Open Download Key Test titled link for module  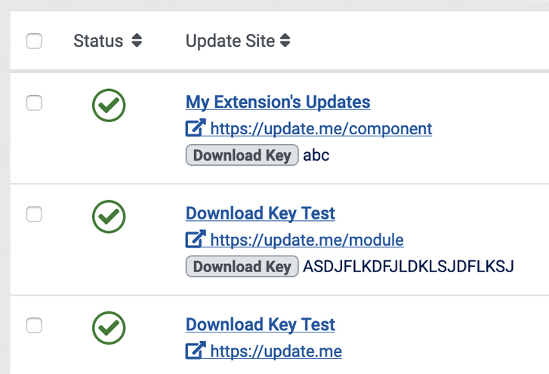(260, 213)
